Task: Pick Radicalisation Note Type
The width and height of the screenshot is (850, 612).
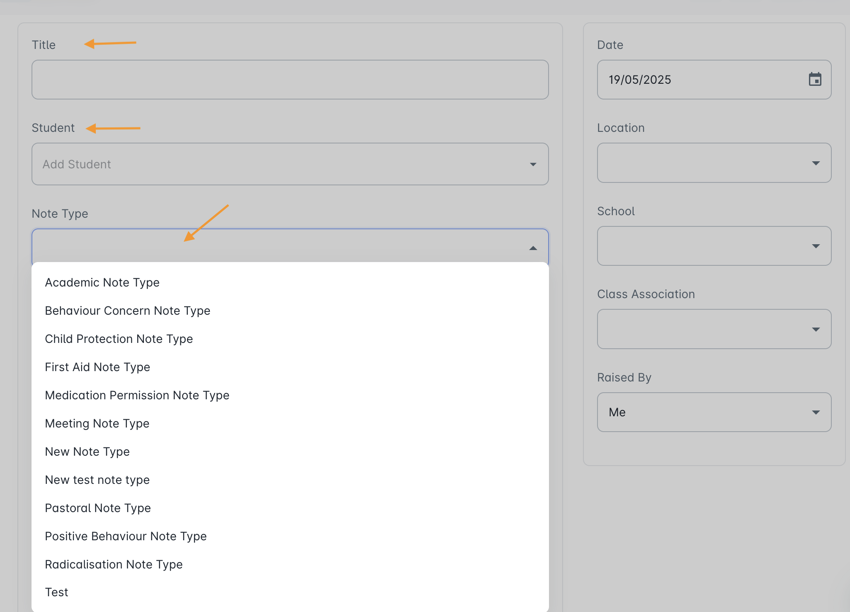Action: tap(290, 564)
